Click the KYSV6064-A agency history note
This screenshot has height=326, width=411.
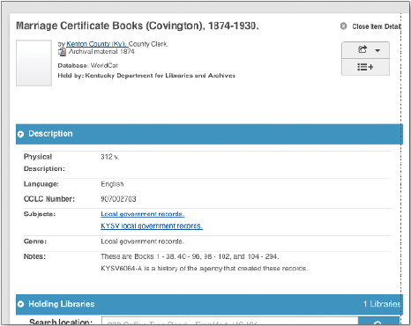[205, 269]
